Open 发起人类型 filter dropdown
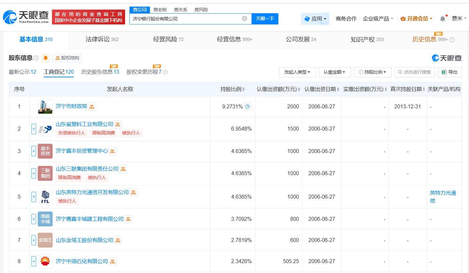The width and height of the screenshot is (469, 273). [x=297, y=72]
